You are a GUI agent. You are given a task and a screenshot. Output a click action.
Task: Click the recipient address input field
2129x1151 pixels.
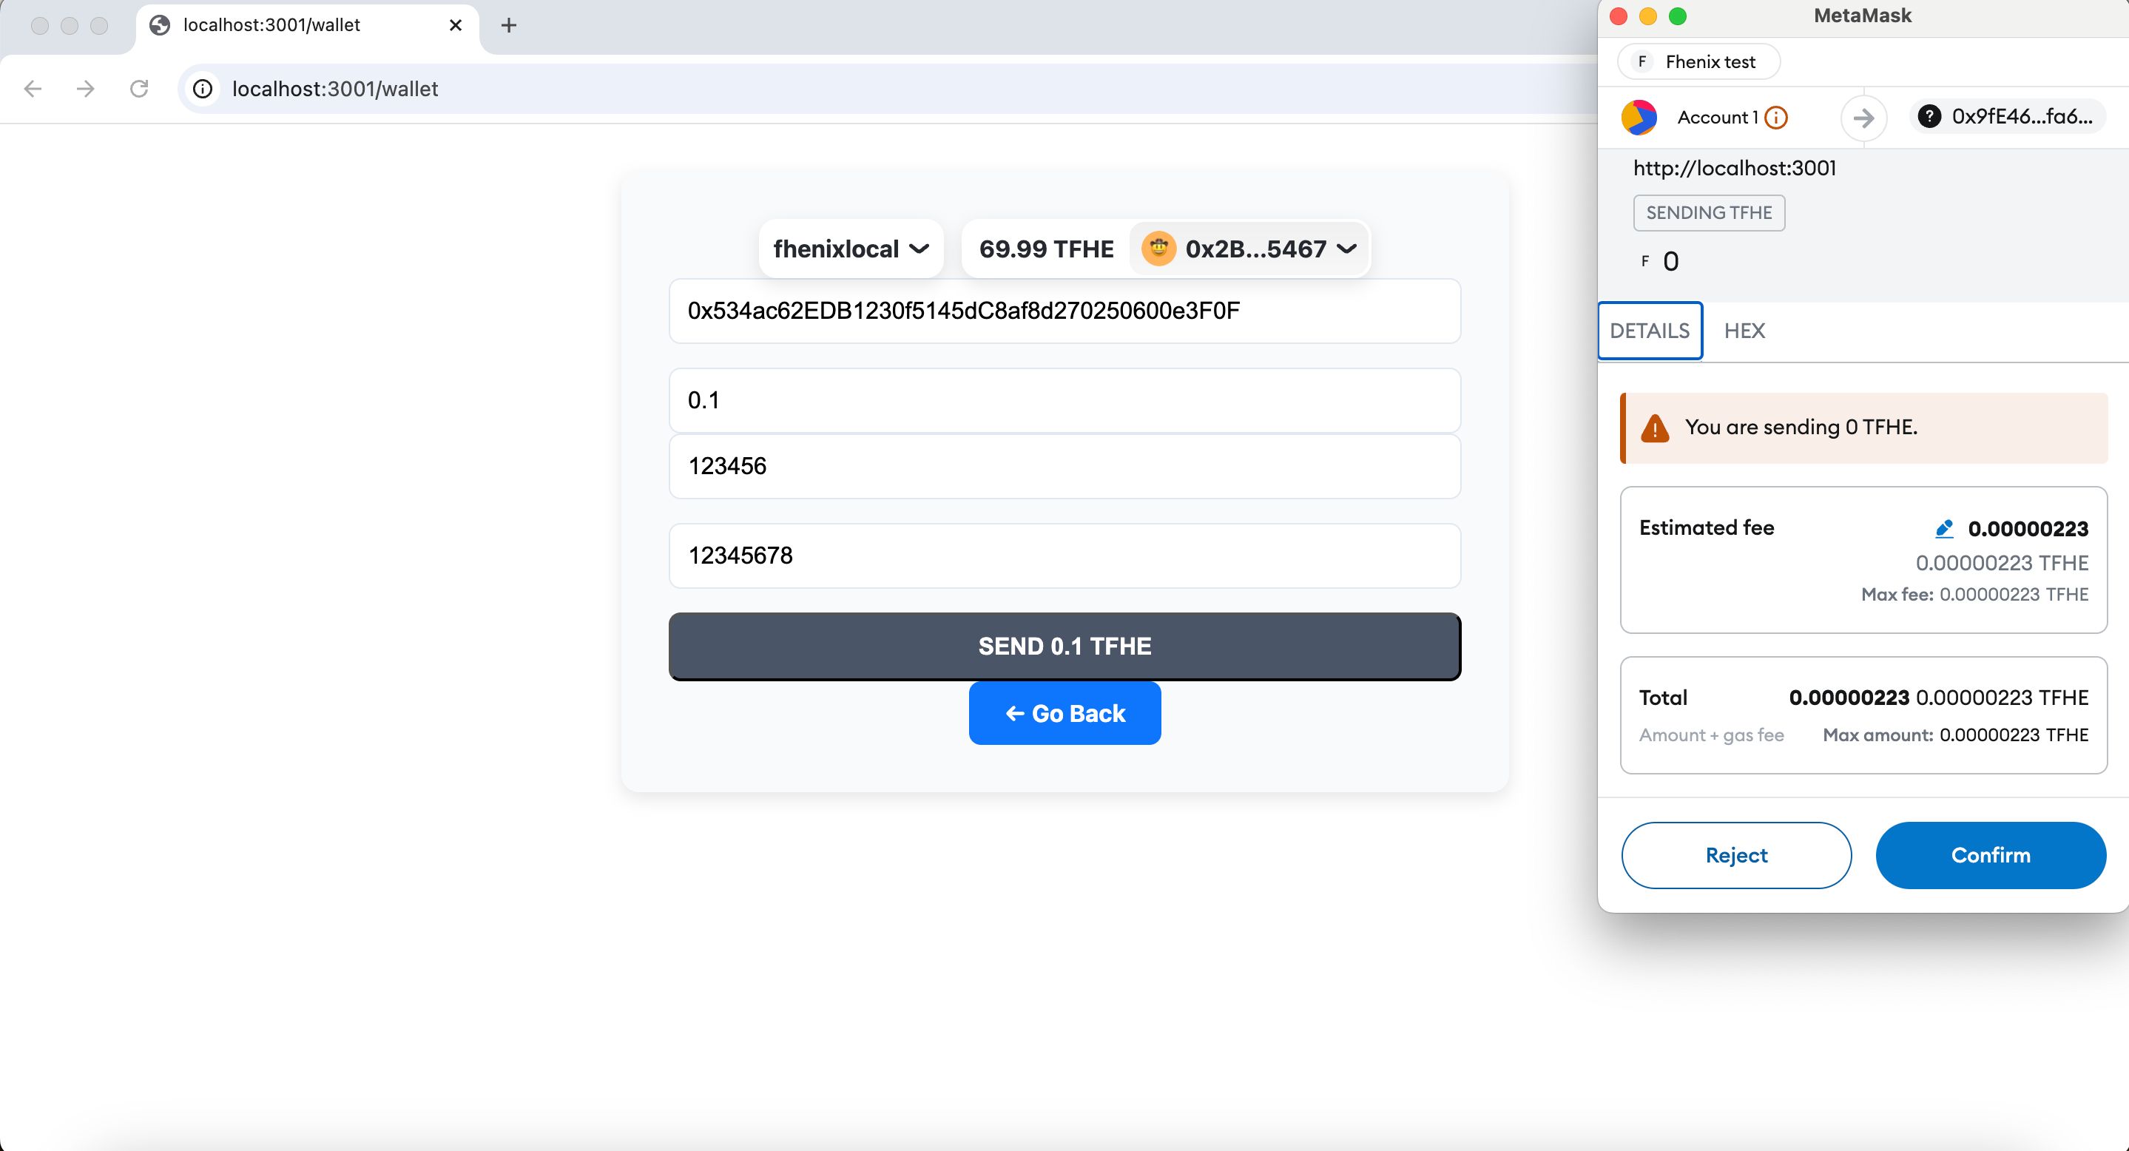[x=1064, y=311]
